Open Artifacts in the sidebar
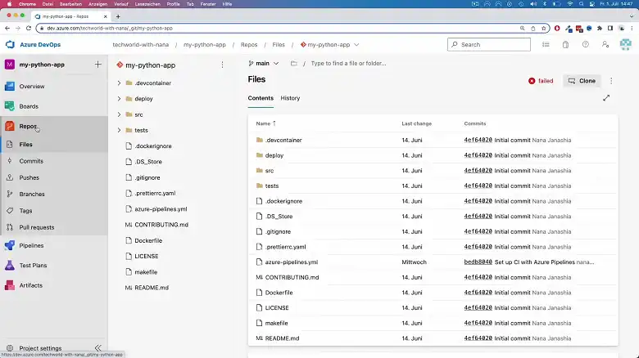639x358 pixels. click(30, 285)
